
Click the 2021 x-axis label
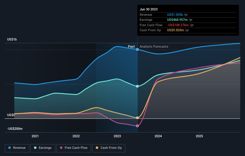pyautogui.click(x=35, y=136)
